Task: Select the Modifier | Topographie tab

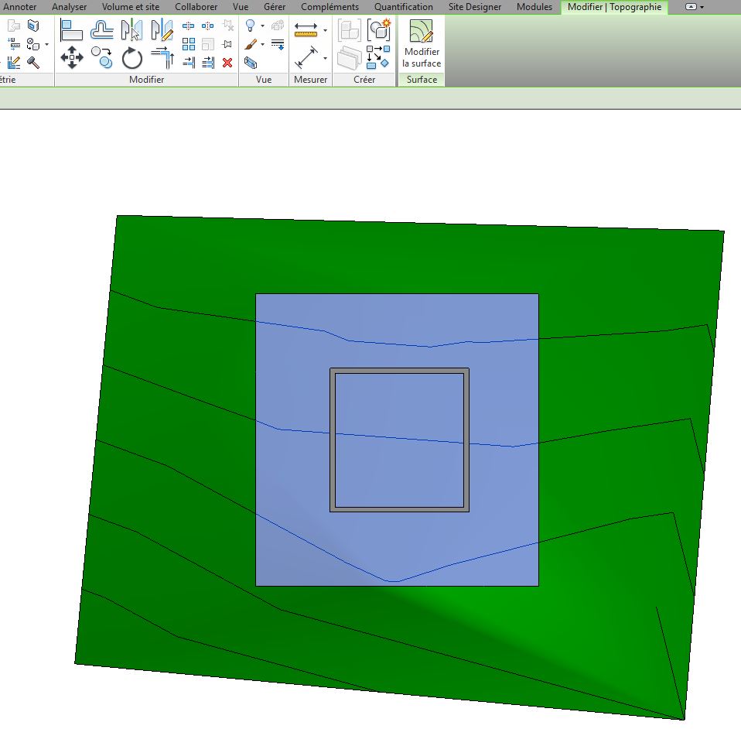Action: click(614, 7)
